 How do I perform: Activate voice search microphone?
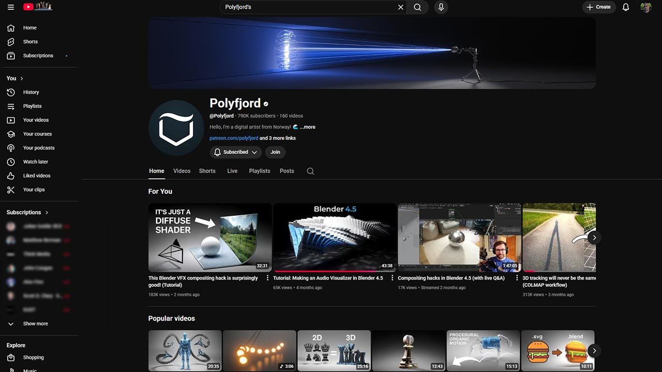(x=441, y=7)
